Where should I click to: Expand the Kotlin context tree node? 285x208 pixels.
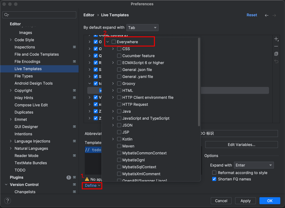click(x=113, y=139)
